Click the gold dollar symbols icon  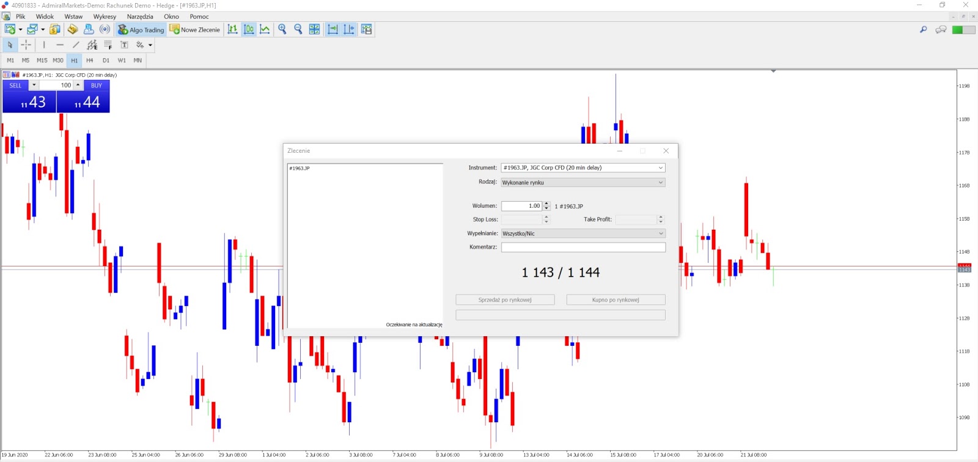[55, 29]
